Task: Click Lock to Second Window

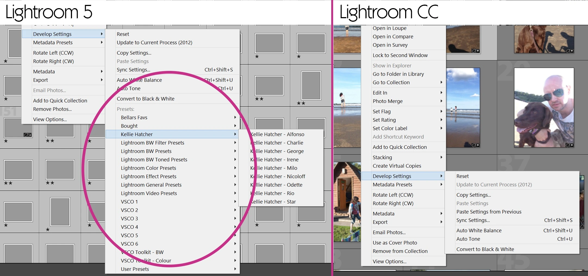Action: click(x=404, y=55)
